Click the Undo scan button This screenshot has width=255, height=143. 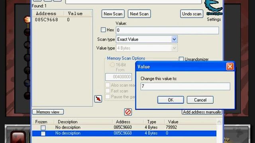[x=192, y=14]
